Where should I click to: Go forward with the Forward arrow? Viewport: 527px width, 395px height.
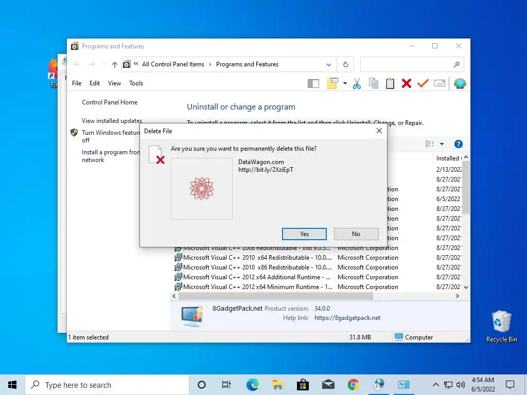tap(92, 64)
